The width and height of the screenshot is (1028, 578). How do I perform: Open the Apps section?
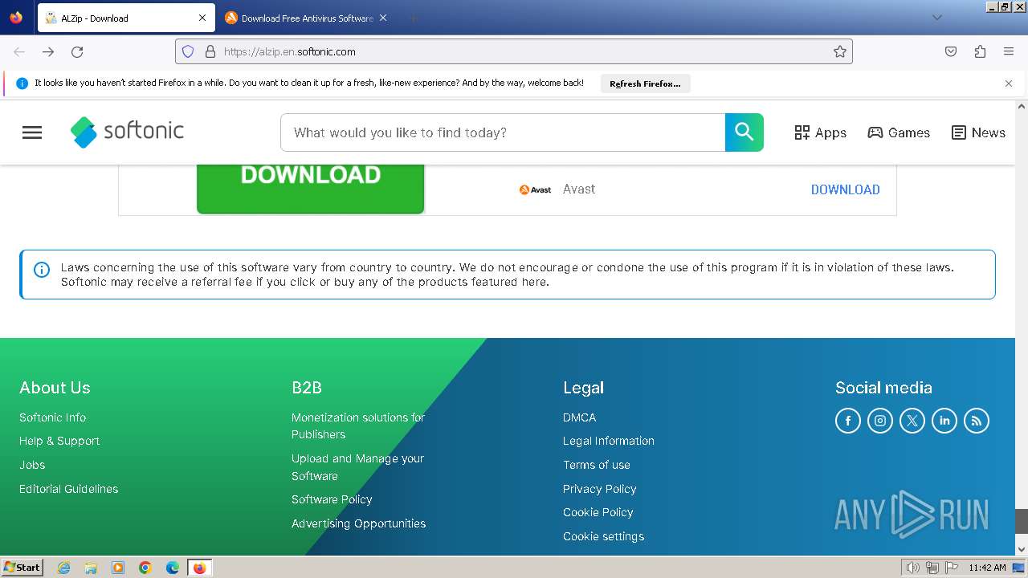coord(820,132)
